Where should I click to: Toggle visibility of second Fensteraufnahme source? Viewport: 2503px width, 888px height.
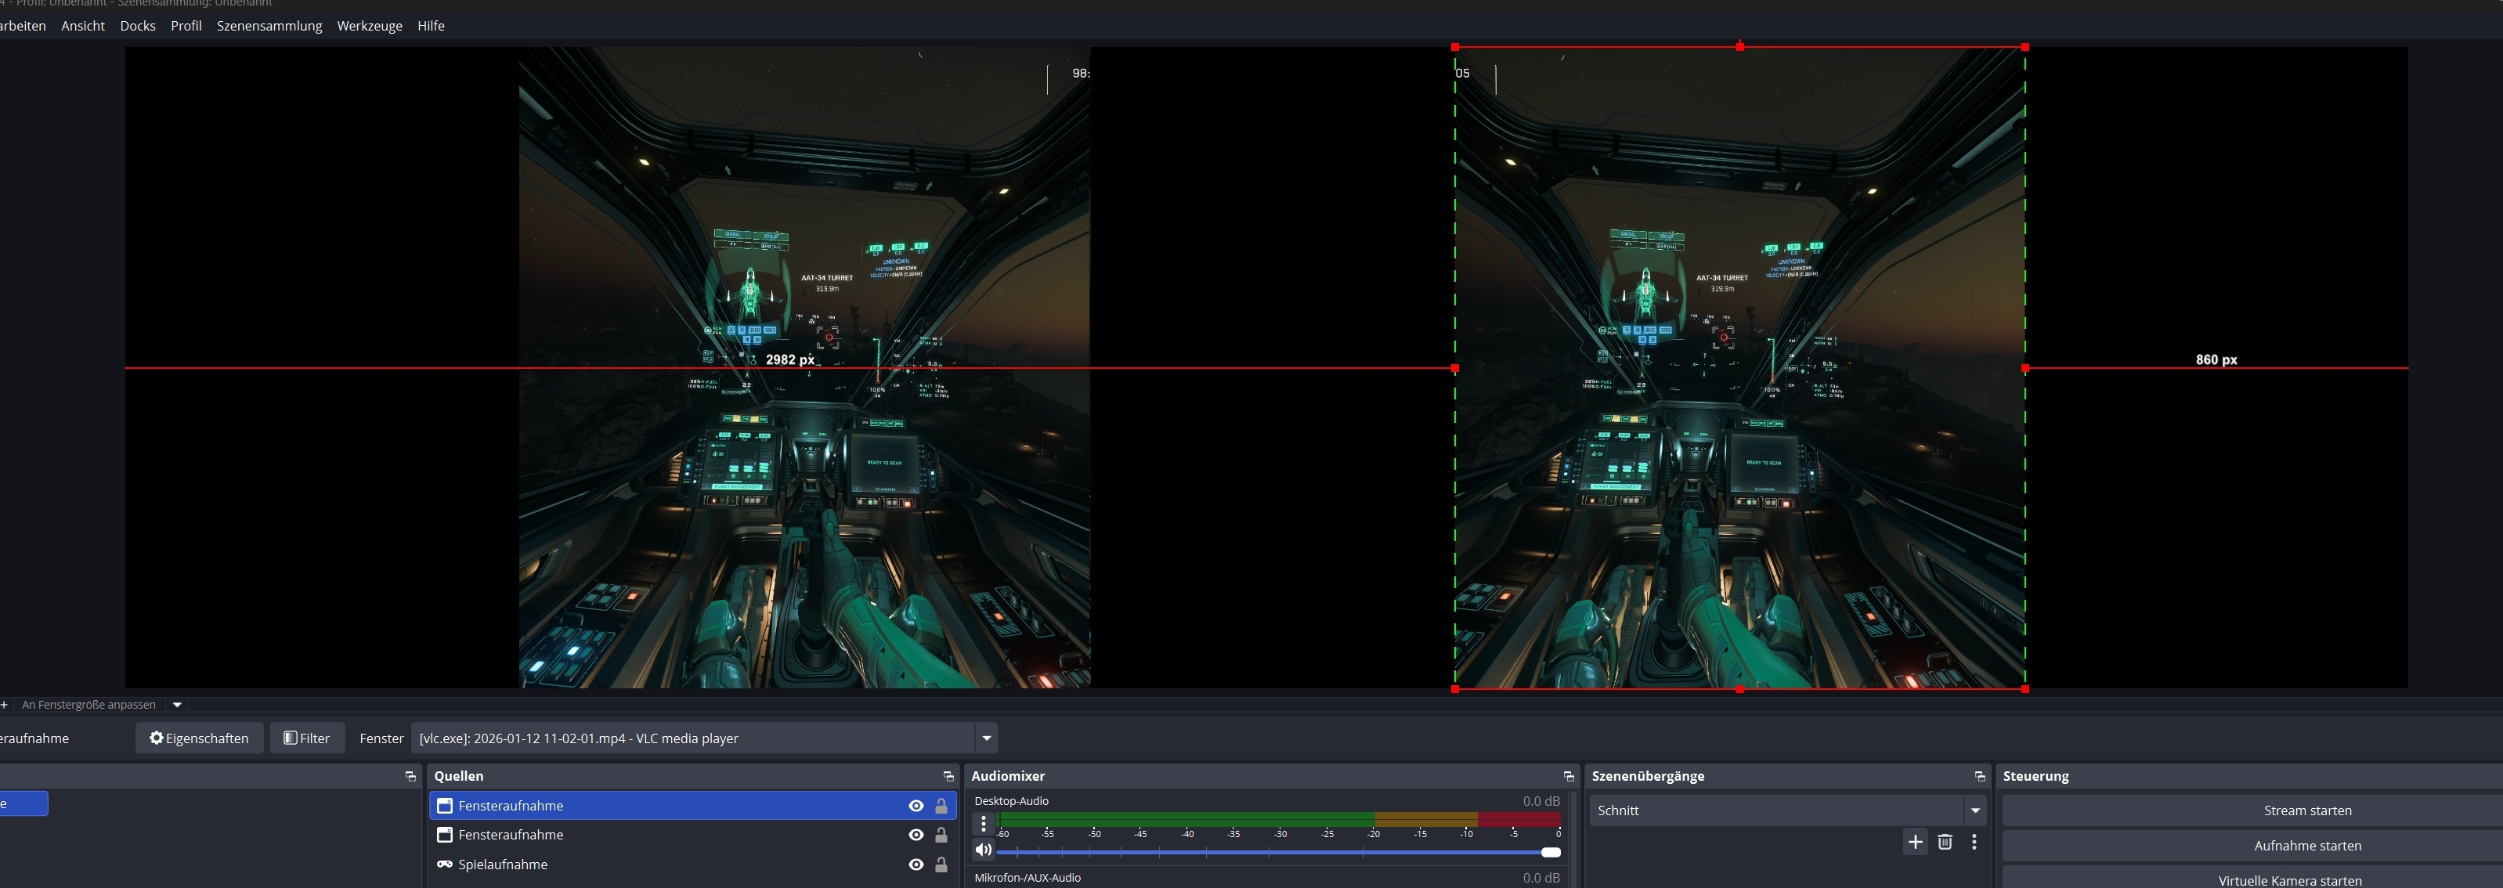[x=916, y=836]
